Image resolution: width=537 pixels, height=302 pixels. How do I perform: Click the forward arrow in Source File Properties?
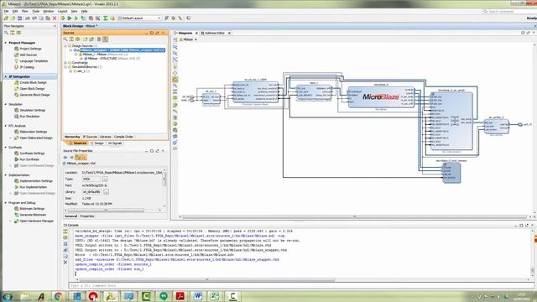click(71, 157)
